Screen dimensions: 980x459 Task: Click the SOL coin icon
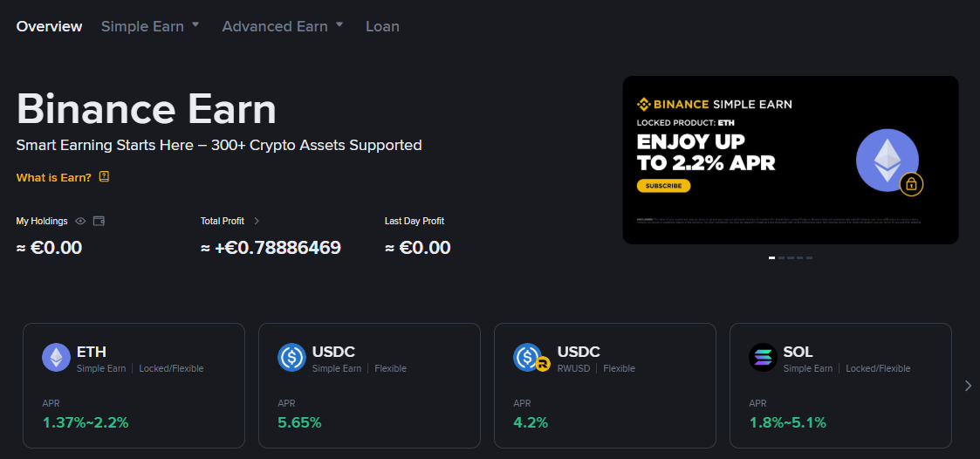(763, 358)
